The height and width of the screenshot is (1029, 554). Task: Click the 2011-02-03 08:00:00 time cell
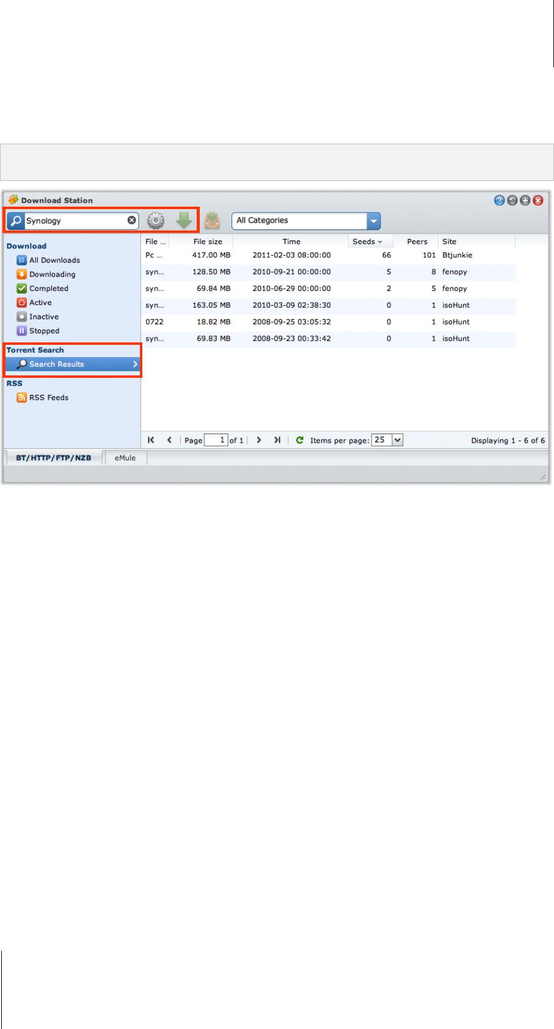coord(291,255)
